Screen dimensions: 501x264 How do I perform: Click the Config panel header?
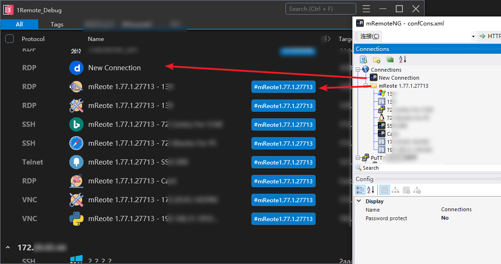(x=427, y=179)
